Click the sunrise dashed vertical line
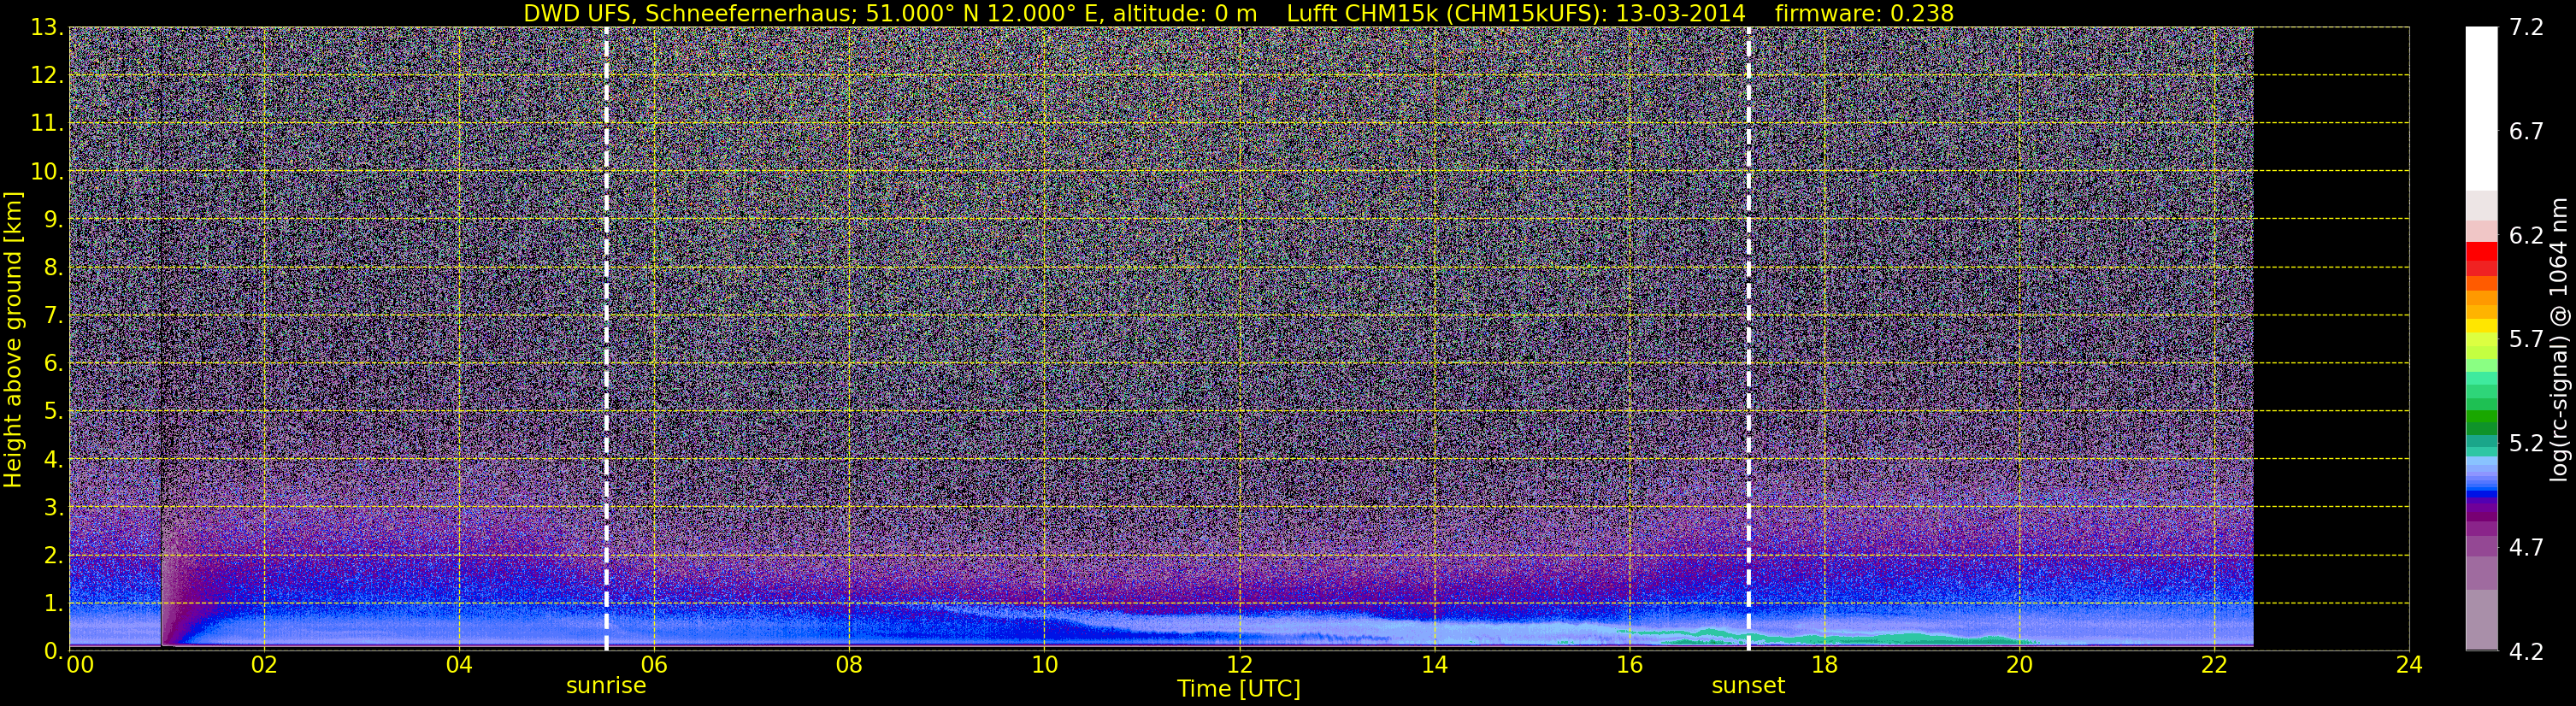Screen dimensions: 2576x706 pyautogui.click(x=606, y=338)
